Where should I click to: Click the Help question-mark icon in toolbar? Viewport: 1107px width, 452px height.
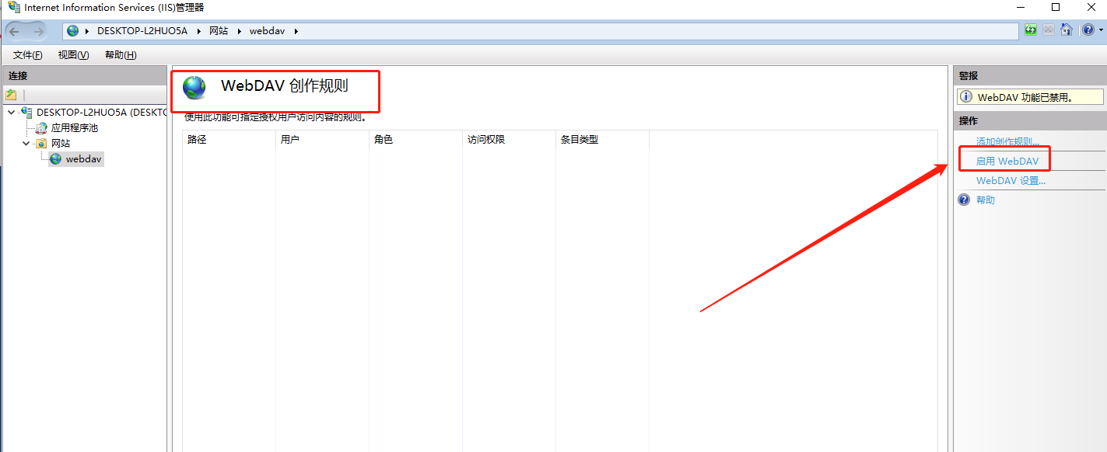[x=1088, y=30]
